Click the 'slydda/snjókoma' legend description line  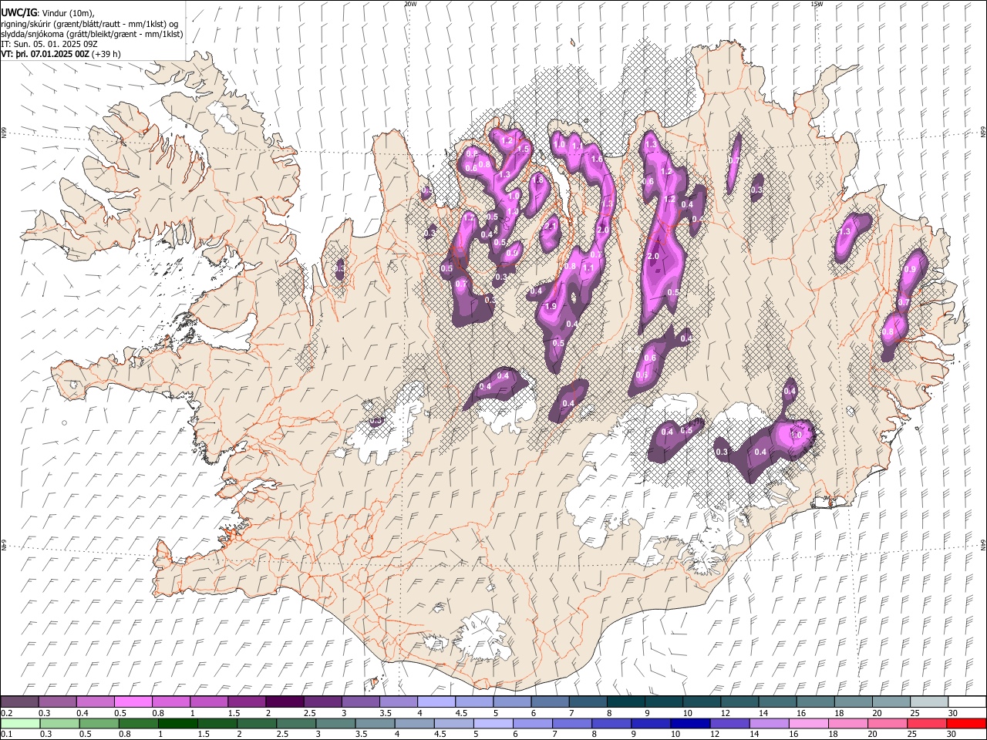click(x=92, y=34)
